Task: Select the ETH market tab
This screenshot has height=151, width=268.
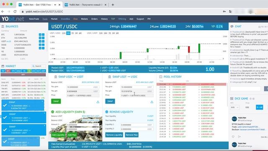Action: [x=13, y=71]
